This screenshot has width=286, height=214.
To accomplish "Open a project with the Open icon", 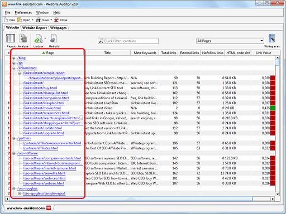I will pyautogui.click(x=20, y=20).
